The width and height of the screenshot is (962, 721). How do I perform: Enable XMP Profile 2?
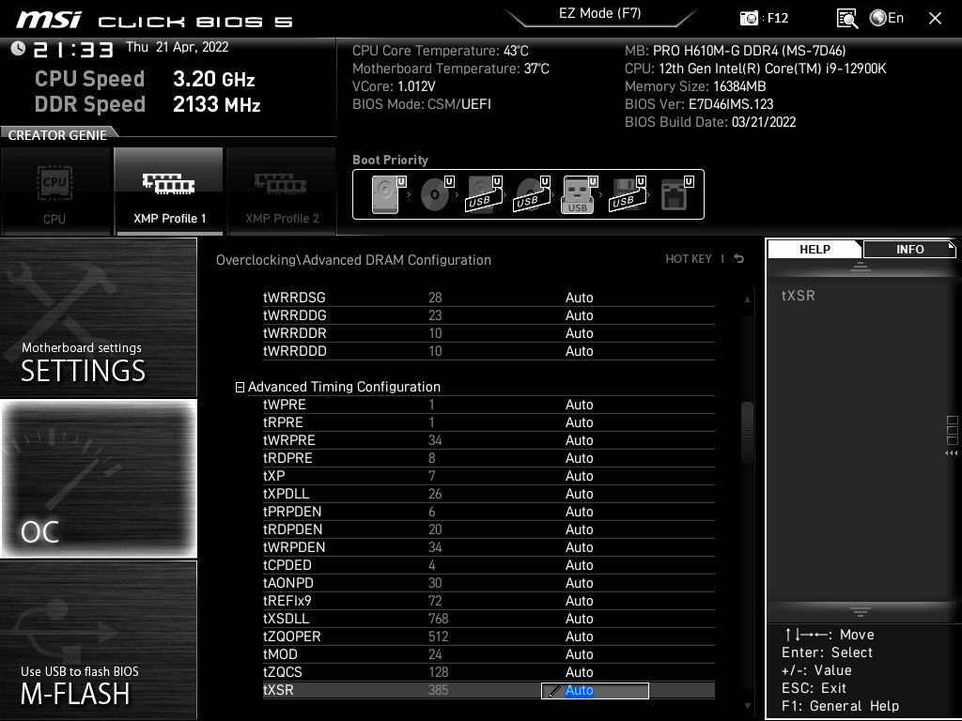pos(282,192)
